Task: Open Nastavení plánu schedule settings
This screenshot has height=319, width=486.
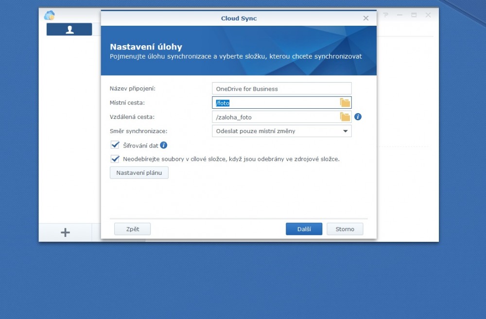Action: pos(139,173)
